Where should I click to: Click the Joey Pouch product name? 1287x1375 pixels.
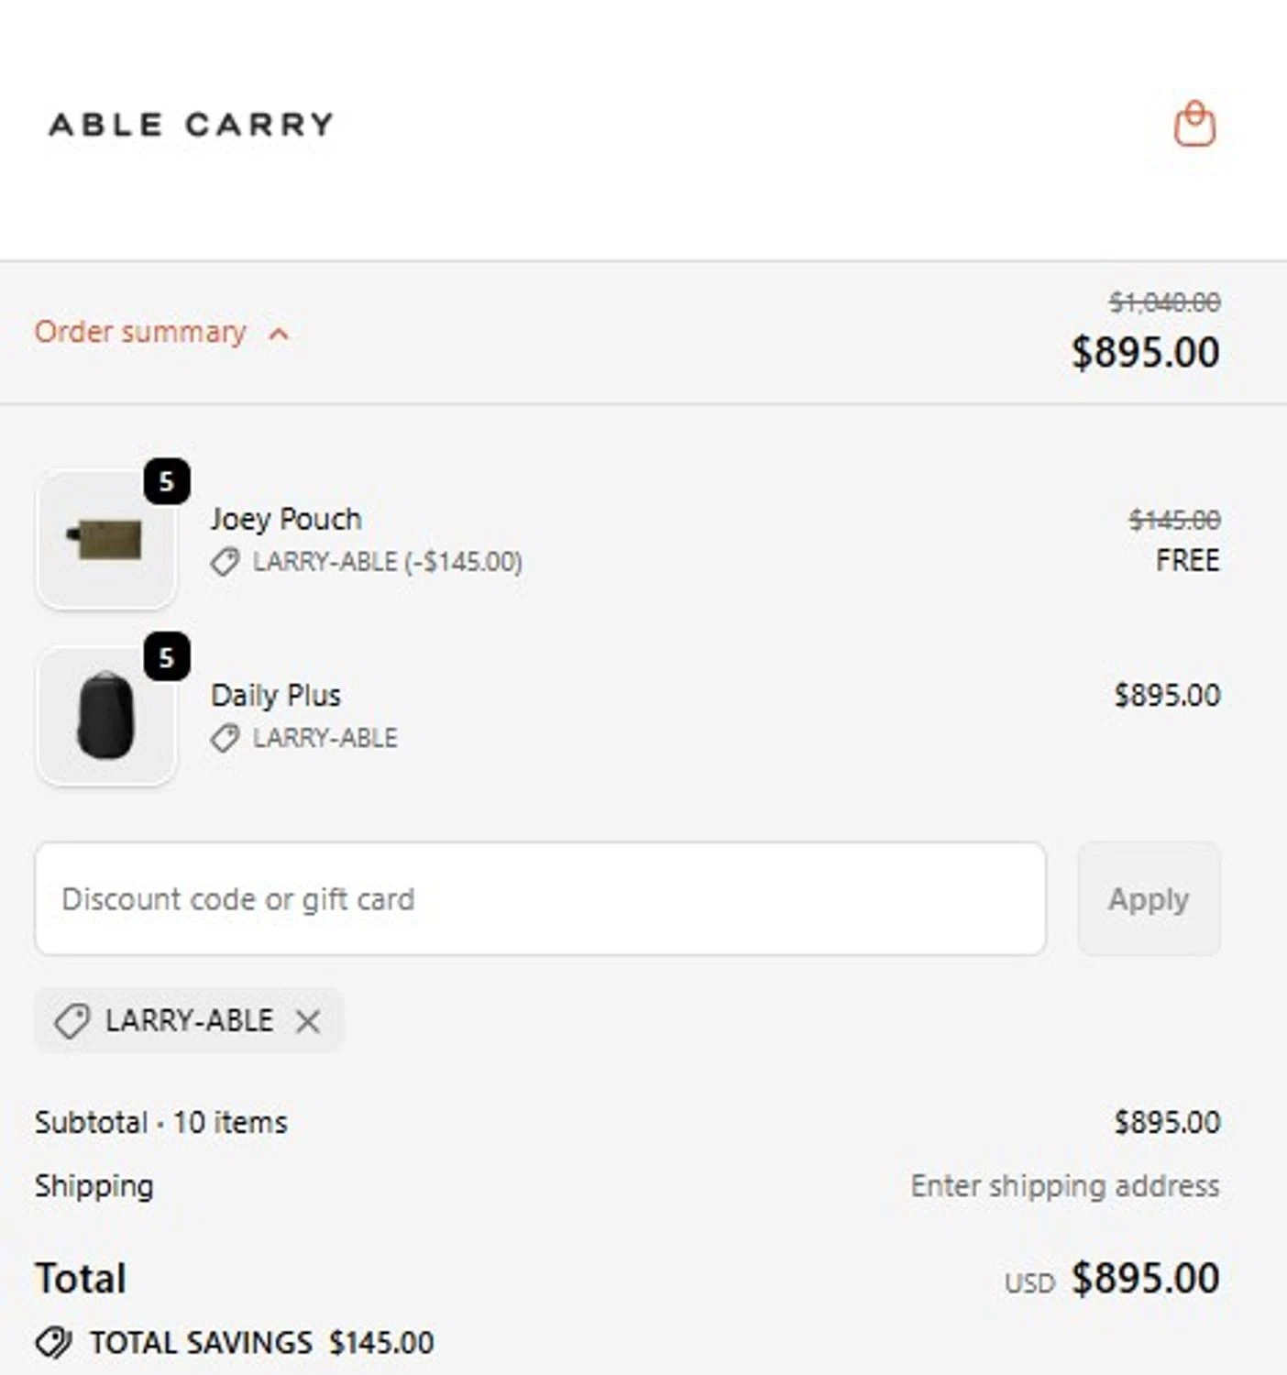coord(286,519)
